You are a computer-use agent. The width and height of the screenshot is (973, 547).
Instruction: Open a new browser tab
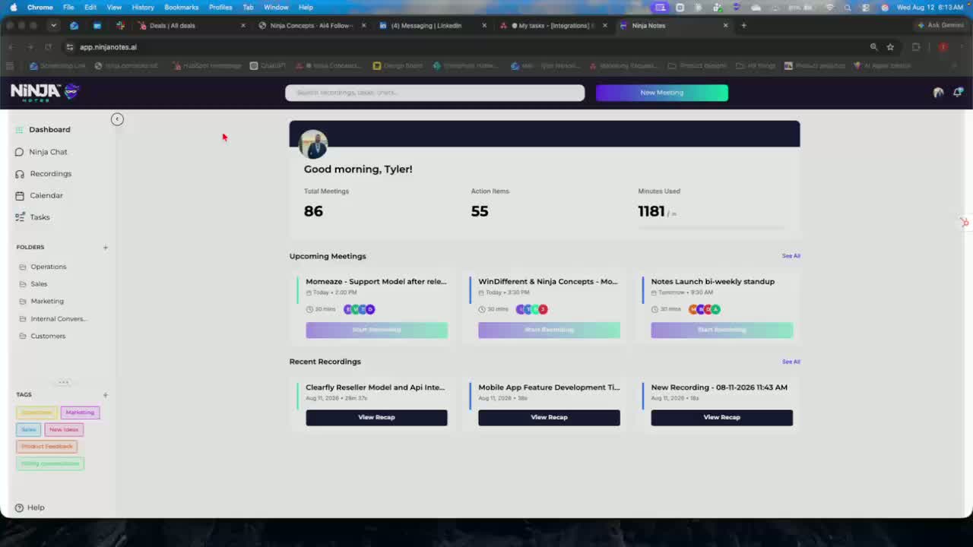pyautogui.click(x=743, y=26)
